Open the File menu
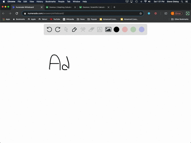191x143 pixels. tap(19, 2)
